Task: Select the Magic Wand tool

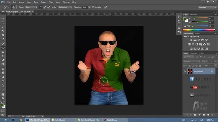Action: pos(3,31)
